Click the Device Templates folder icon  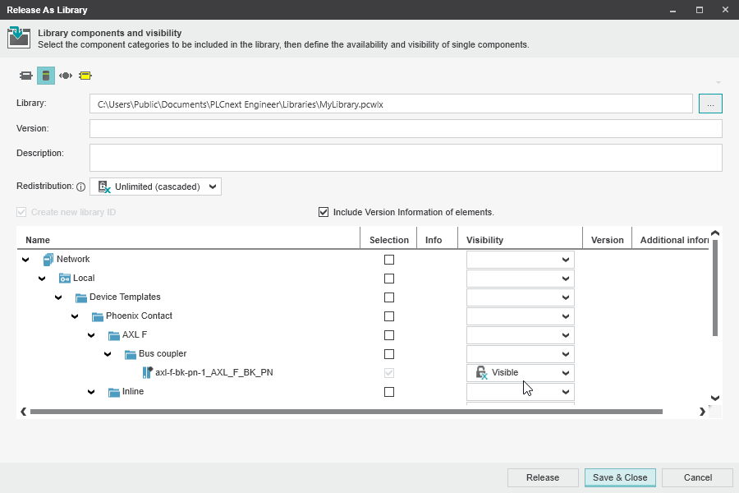click(81, 297)
